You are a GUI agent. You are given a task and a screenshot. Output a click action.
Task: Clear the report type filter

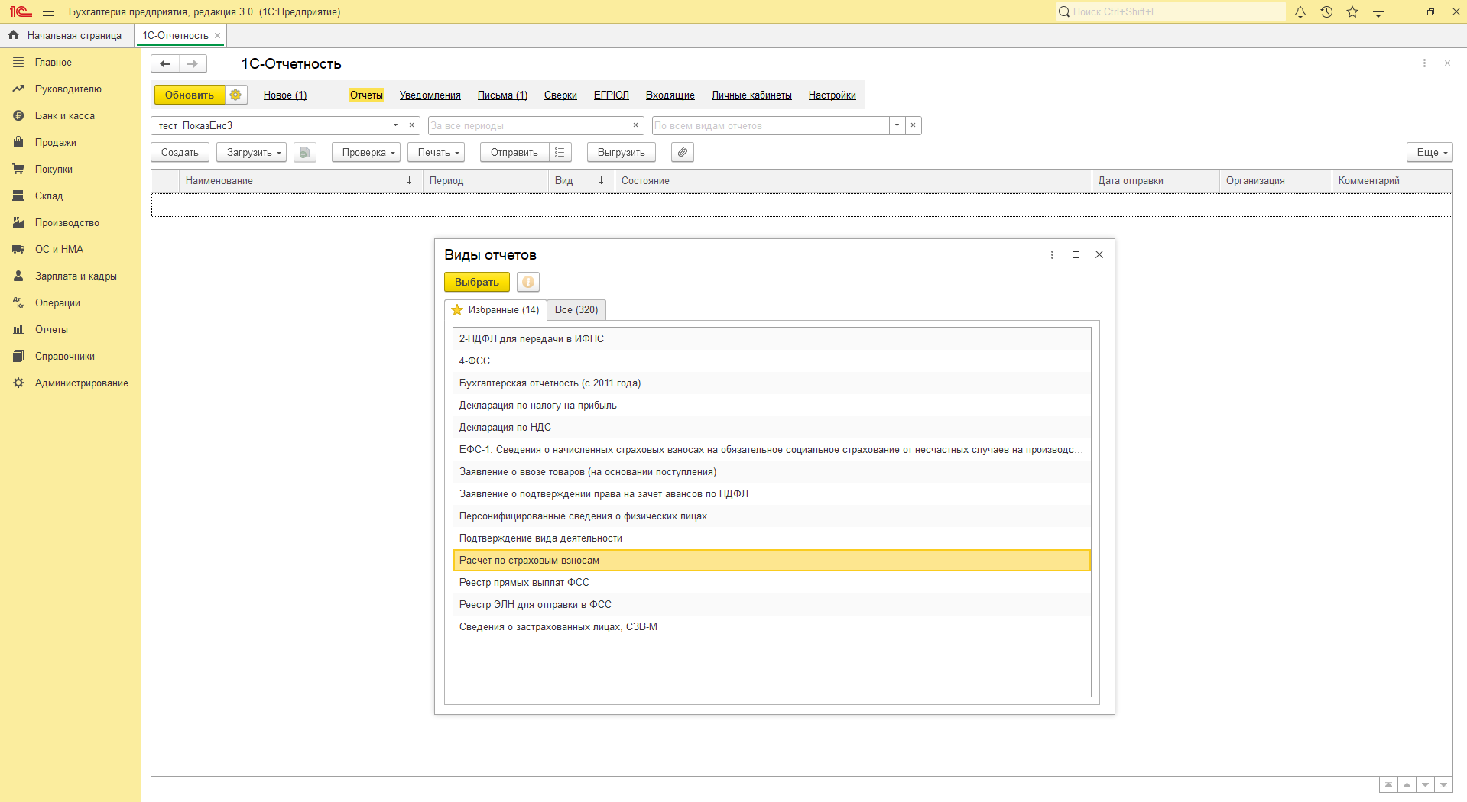pyautogui.click(x=914, y=125)
